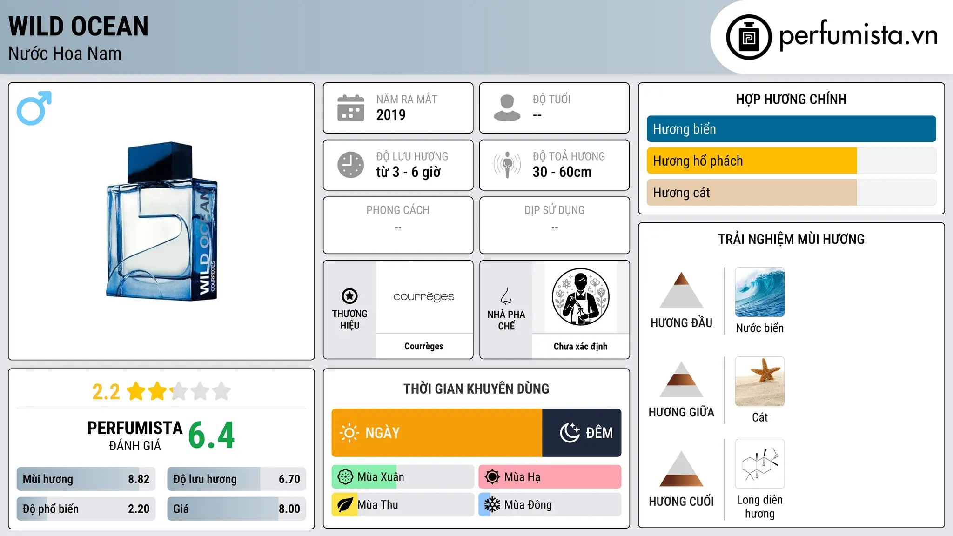Click the Hương biển accord bar
The width and height of the screenshot is (953, 536).
[x=792, y=129]
